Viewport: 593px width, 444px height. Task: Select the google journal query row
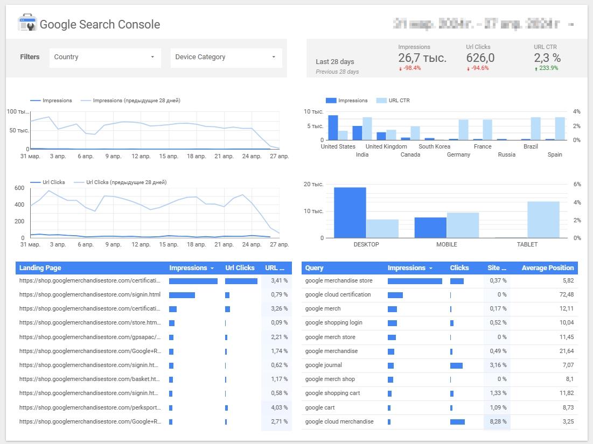pyautogui.click(x=324, y=365)
